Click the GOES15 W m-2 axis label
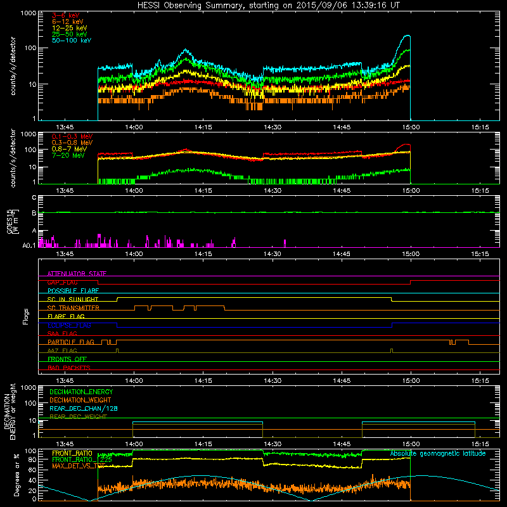This screenshot has width=507, height=507. [x=13, y=221]
